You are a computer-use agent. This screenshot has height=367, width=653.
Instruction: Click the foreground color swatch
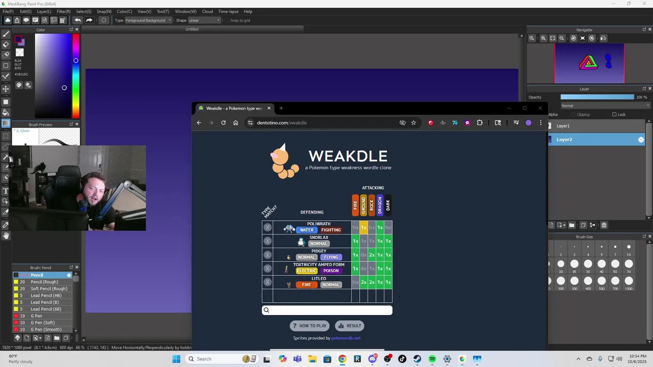[18, 40]
